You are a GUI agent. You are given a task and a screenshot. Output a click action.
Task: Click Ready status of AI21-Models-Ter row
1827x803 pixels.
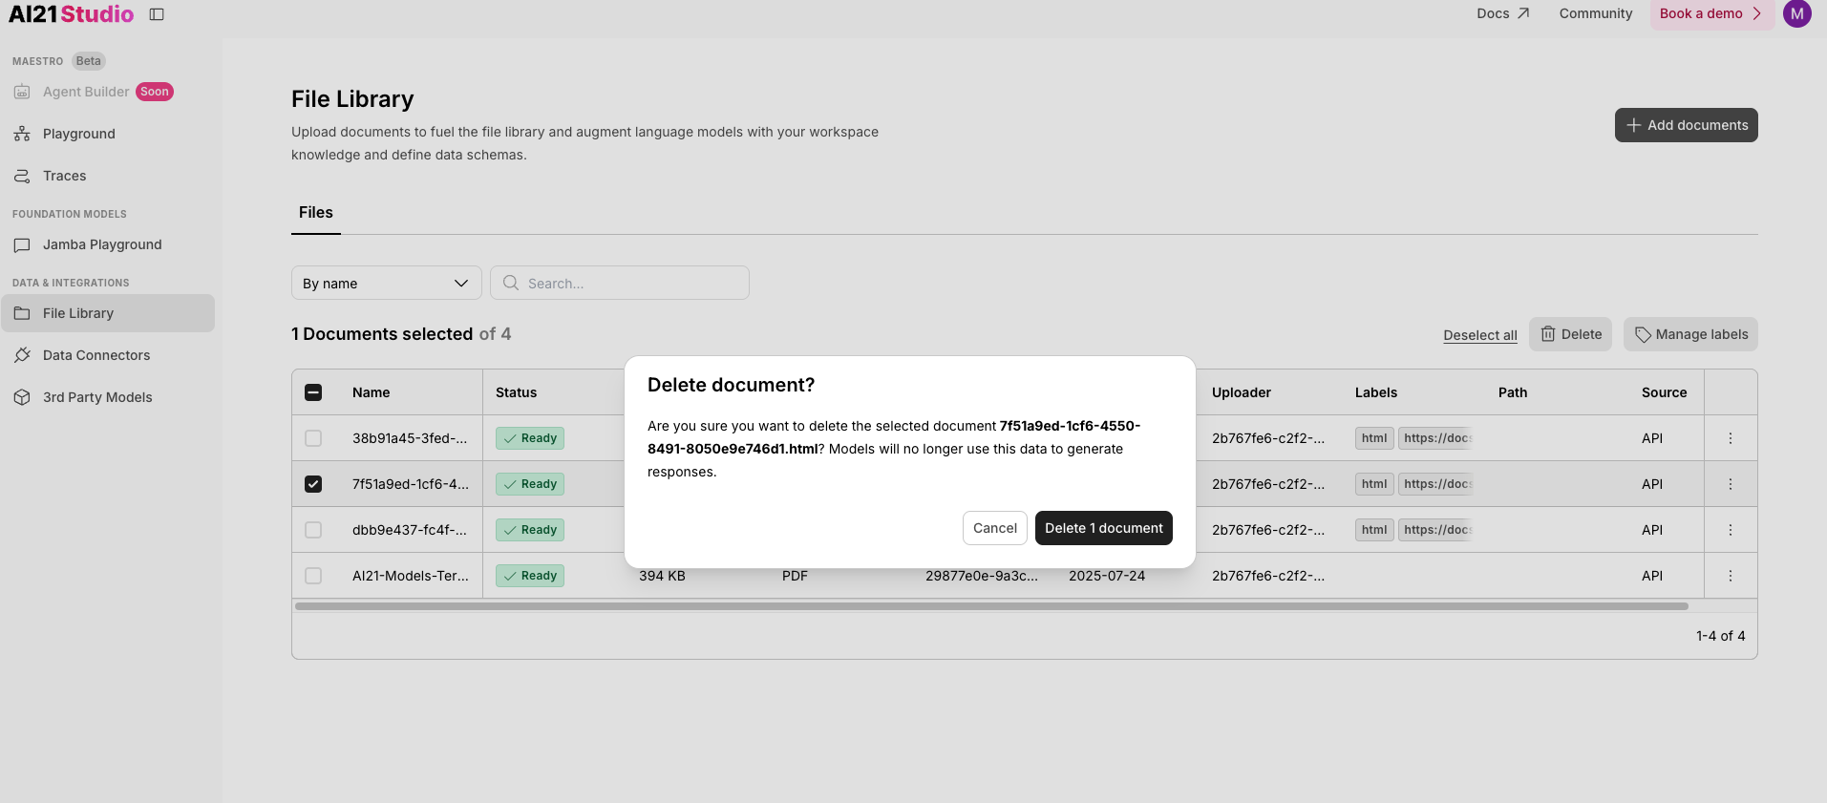pyautogui.click(x=530, y=576)
